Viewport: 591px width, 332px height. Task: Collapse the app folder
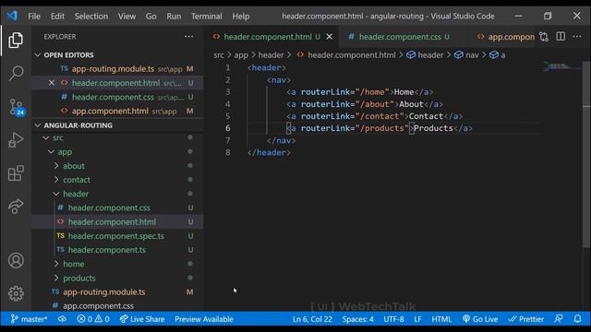65,151
